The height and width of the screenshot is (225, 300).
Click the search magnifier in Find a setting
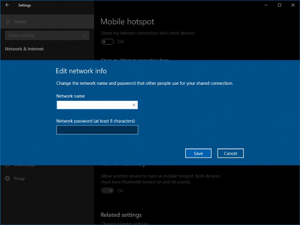[x=85, y=35]
